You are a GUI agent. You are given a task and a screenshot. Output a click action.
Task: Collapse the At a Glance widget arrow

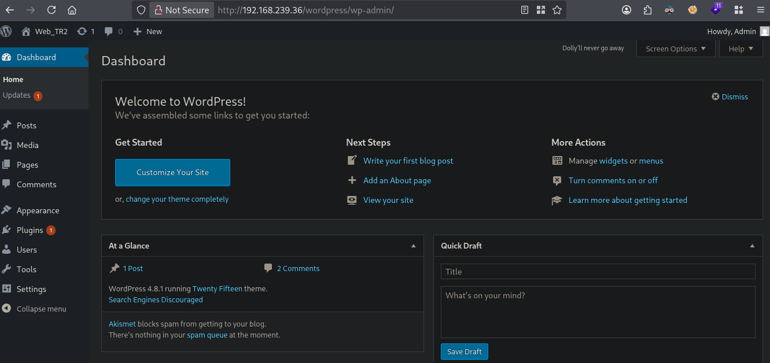(x=413, y=246)
